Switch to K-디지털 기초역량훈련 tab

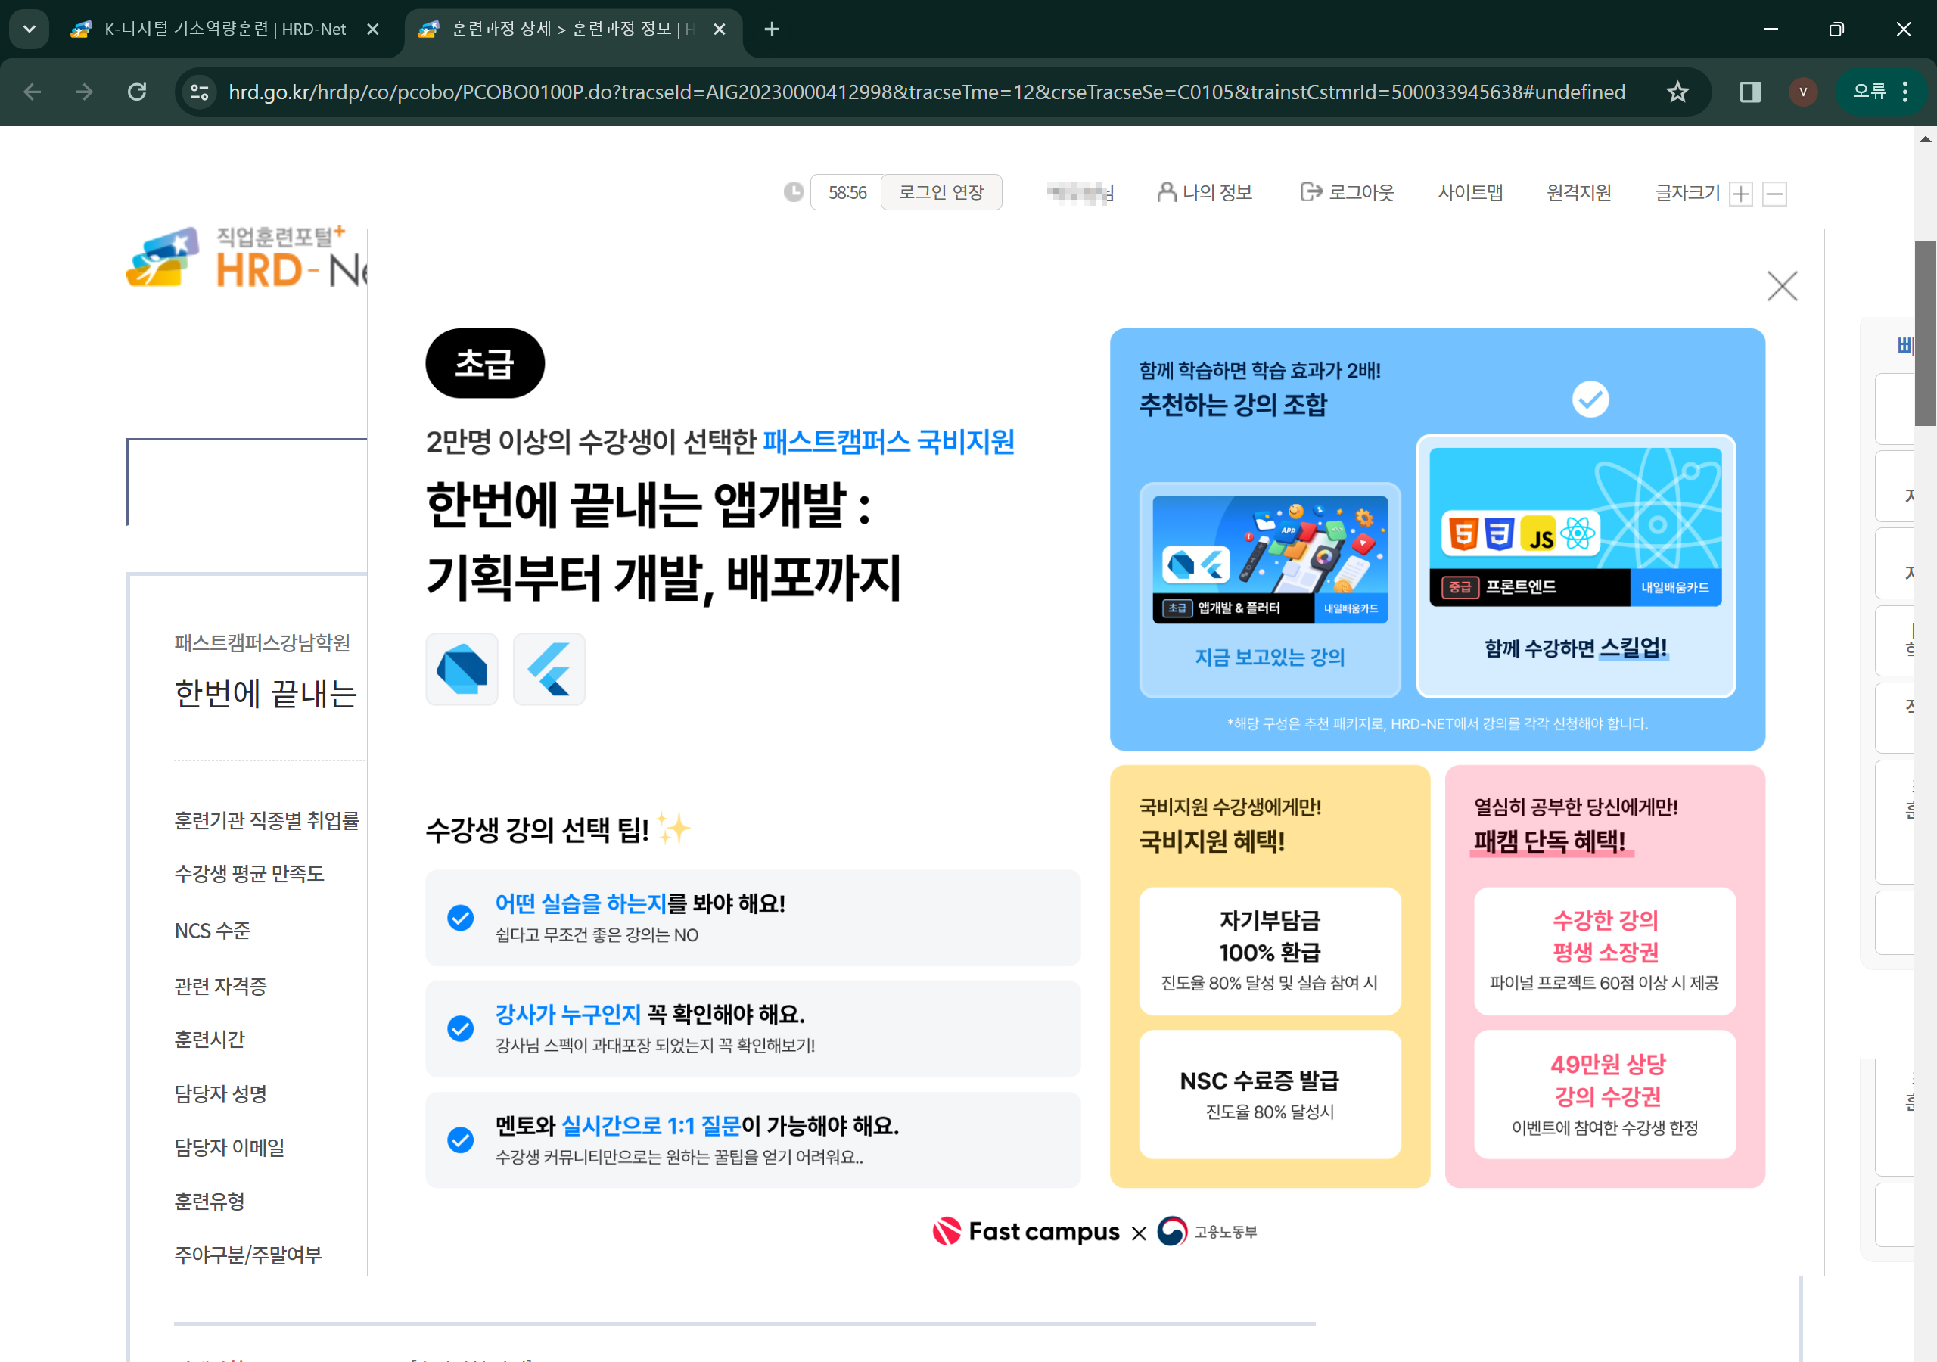[x=225, y=29]
